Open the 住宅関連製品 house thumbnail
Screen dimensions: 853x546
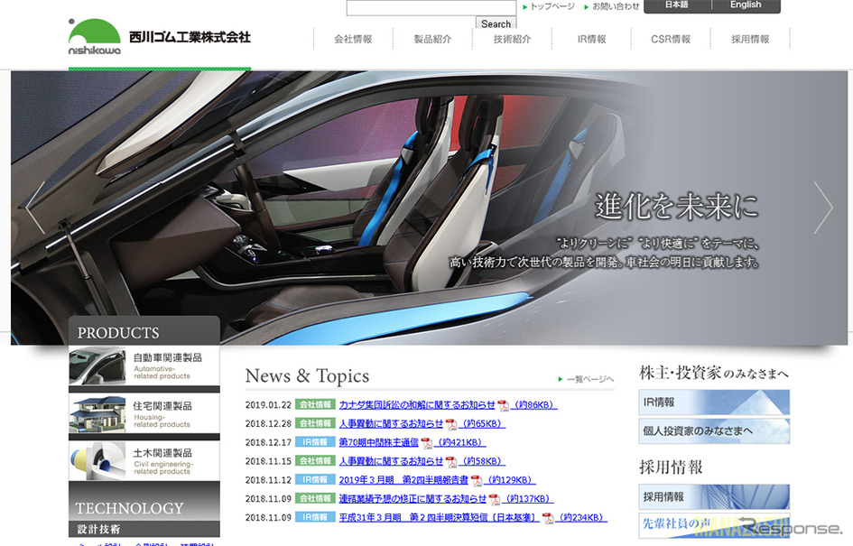pyautogui.click(x=97, y=414)
